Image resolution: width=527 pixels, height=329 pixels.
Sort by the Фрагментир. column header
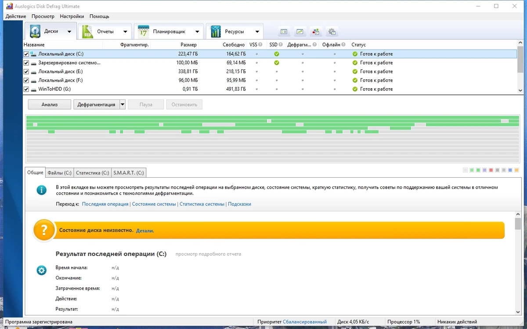pyautogui.click(x=127, y=45)
